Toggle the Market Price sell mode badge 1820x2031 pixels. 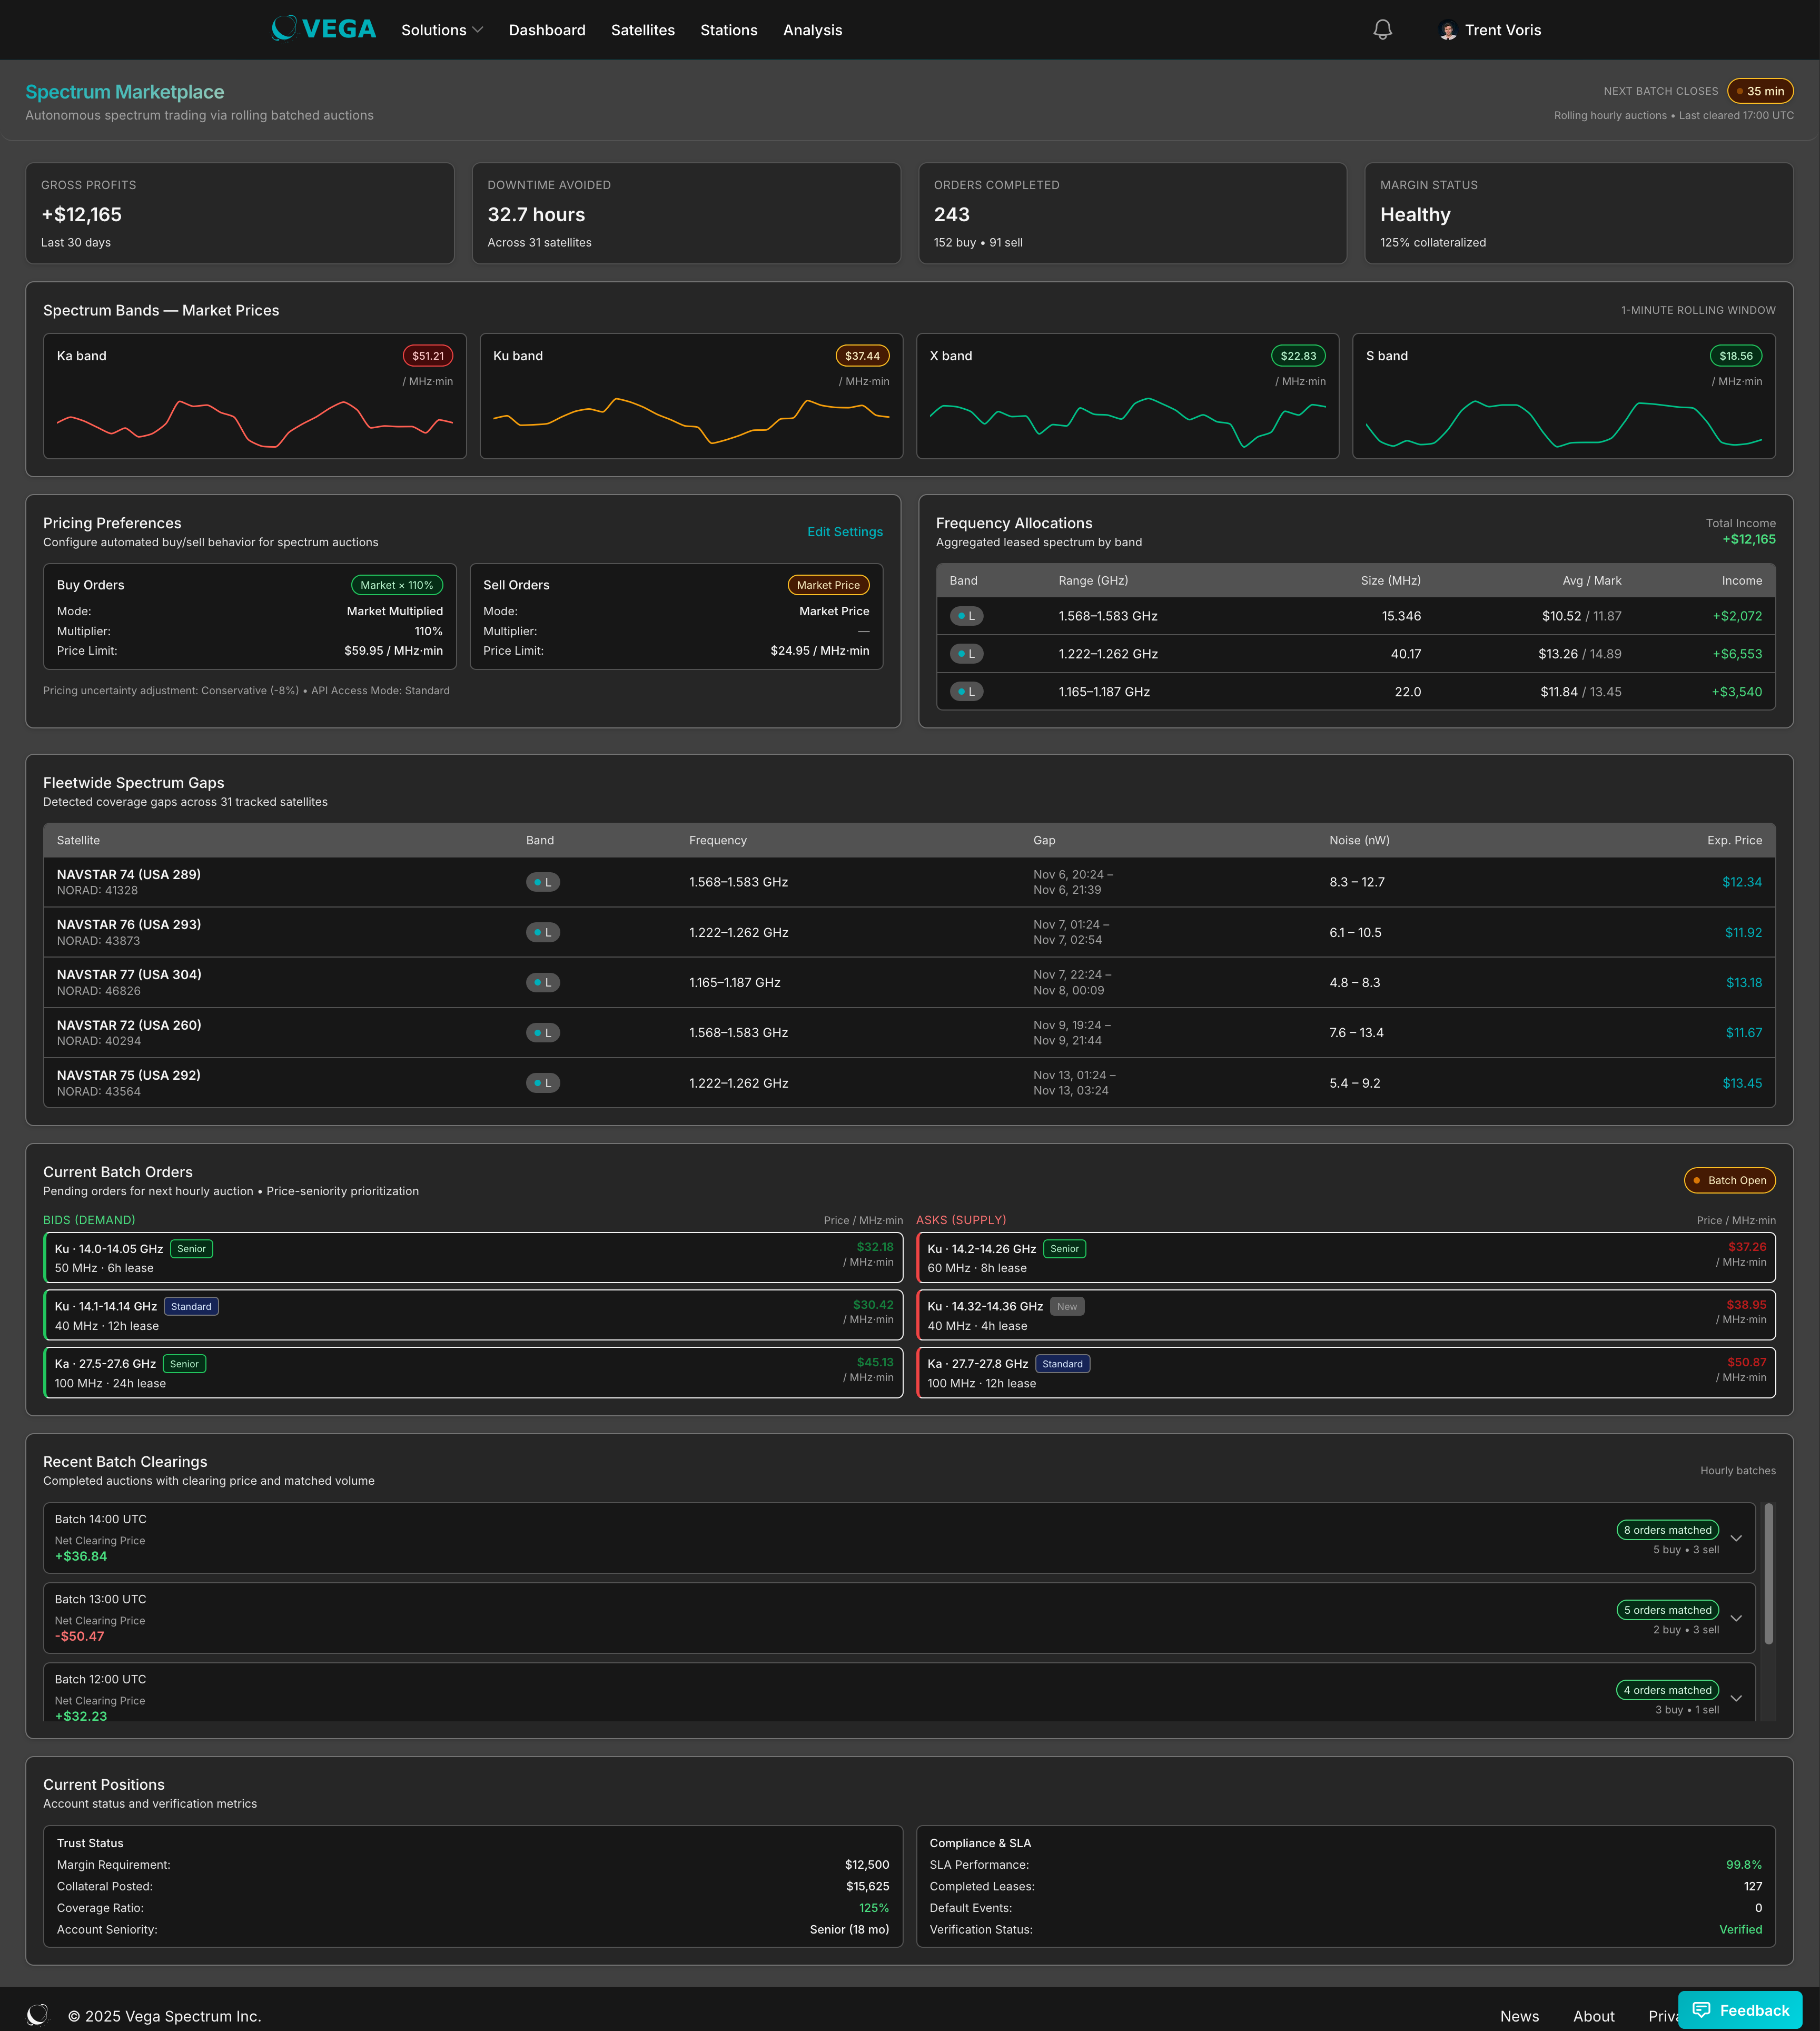(x=828, y=584)
